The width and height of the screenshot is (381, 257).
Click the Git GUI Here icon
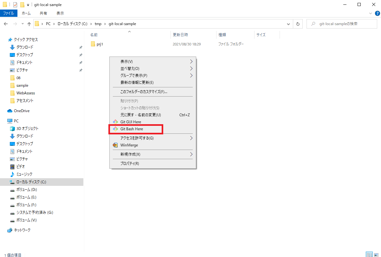(x=115, y=122)
